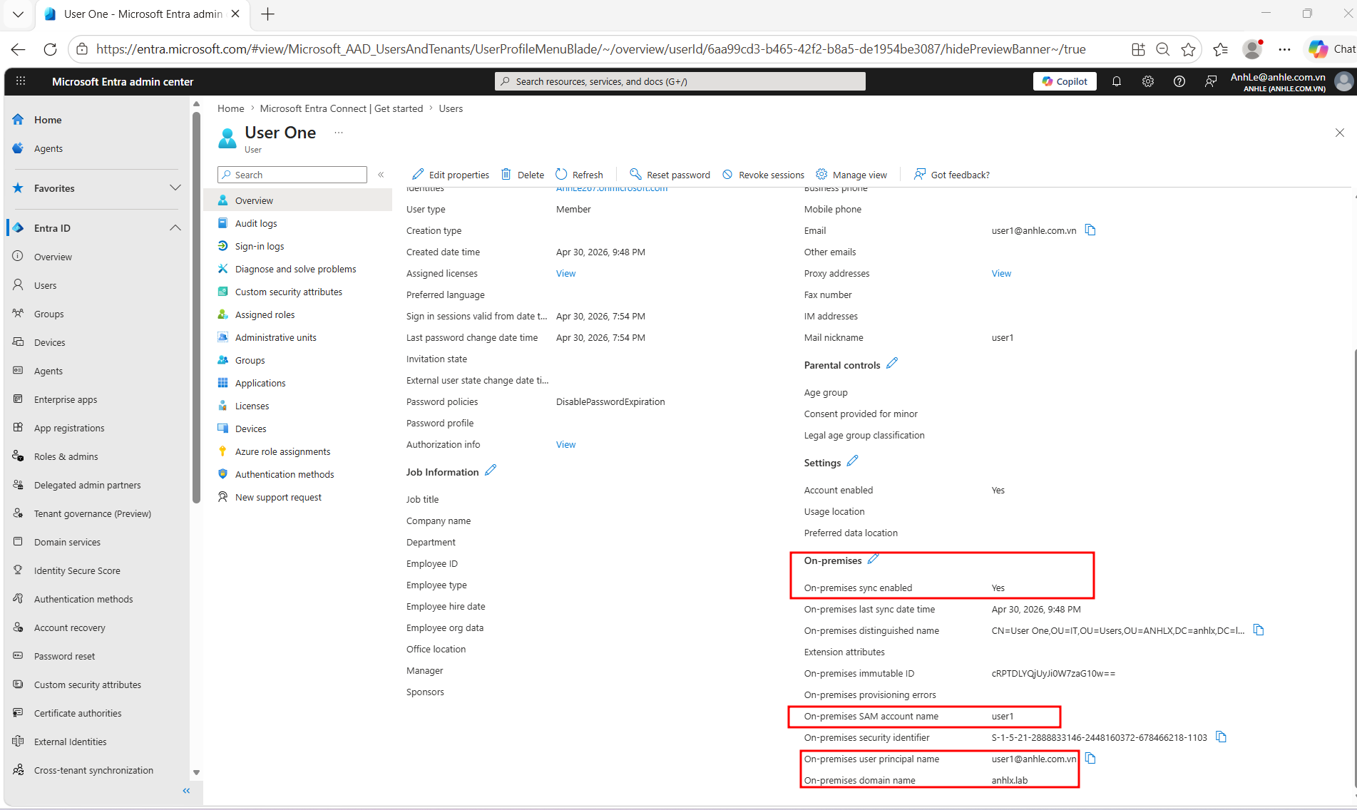Open browser favorites list icon
This screenshot has width=1357, height=810.
click(1220, 49)
